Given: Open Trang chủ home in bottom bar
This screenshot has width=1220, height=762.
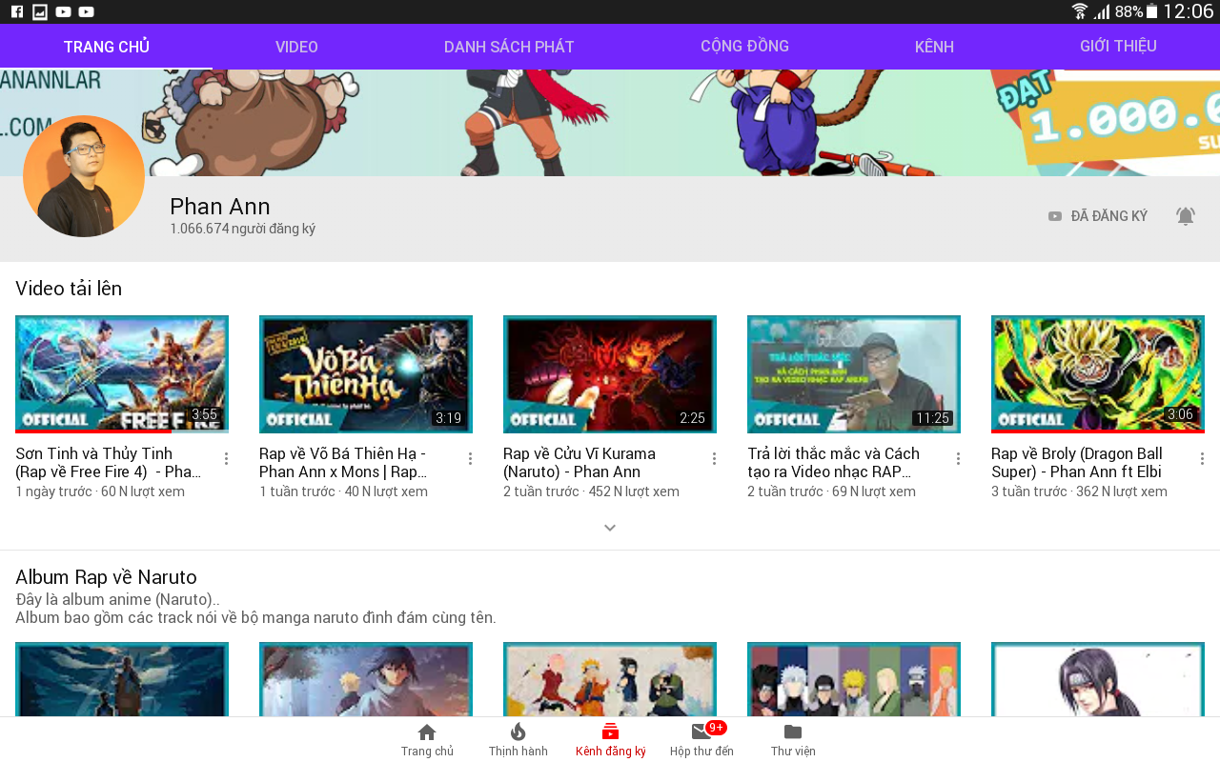Looking at the screenshot, I should 427,740.
